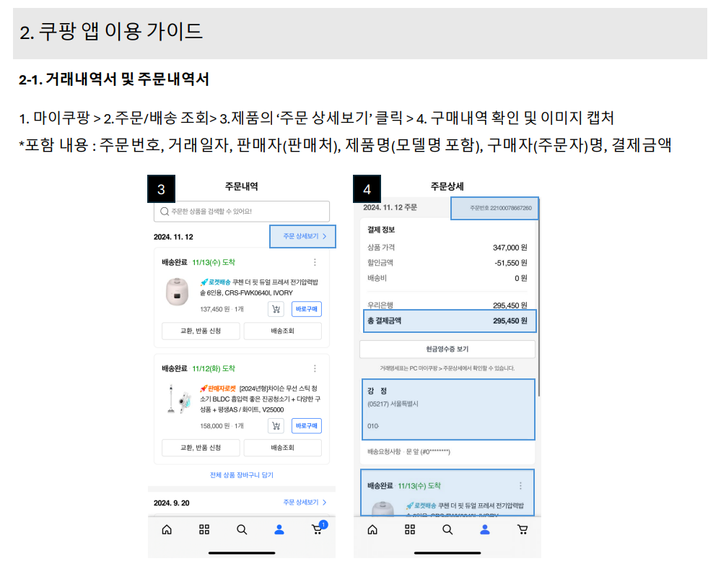Open the highlighted My Coupang profile icon
This screenshot has width=721, height=569.
[279, 529]
